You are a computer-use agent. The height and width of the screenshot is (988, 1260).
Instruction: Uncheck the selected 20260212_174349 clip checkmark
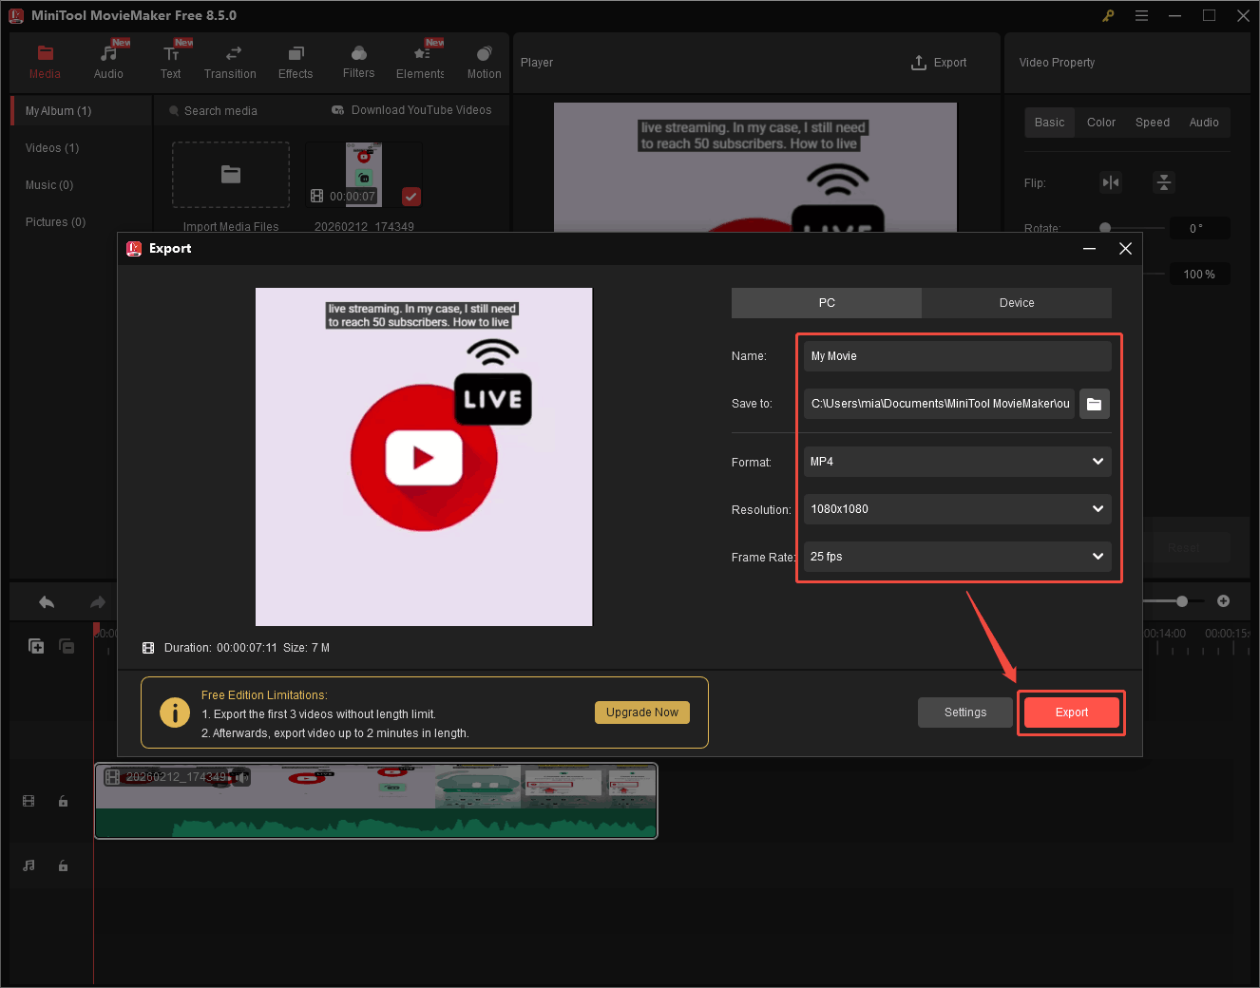click(410, 197)
